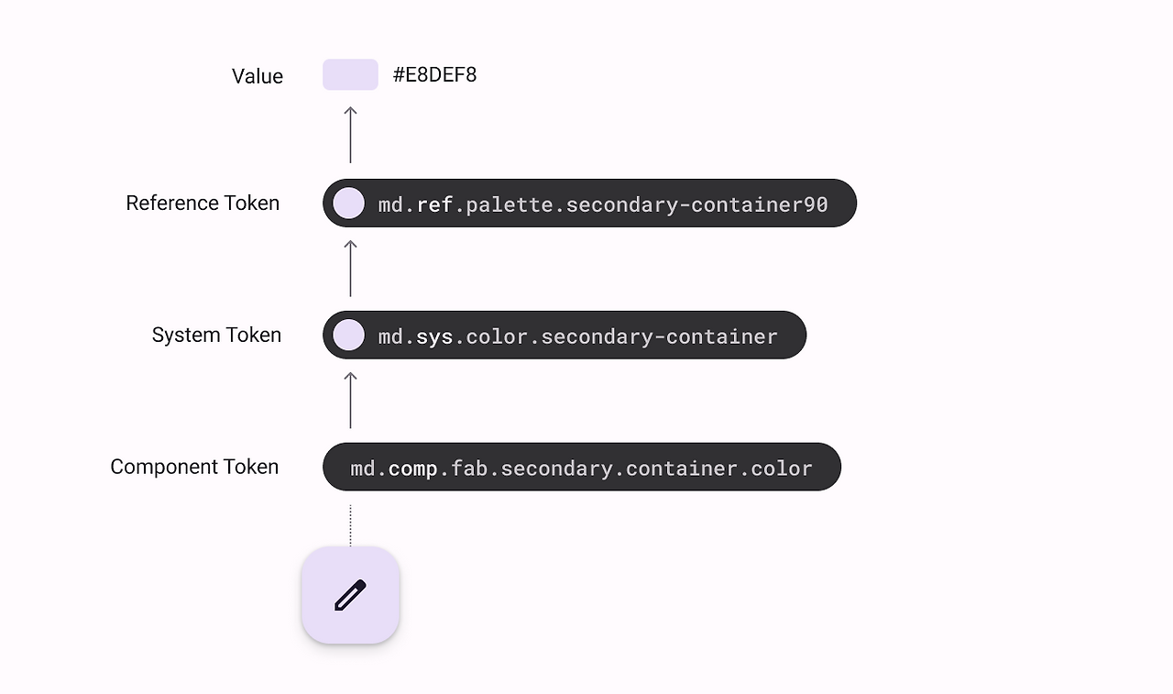This screenshot has height=694, width=1173.
Task: Click the arrow pointing to the value swatch
Action: [350, 135]
